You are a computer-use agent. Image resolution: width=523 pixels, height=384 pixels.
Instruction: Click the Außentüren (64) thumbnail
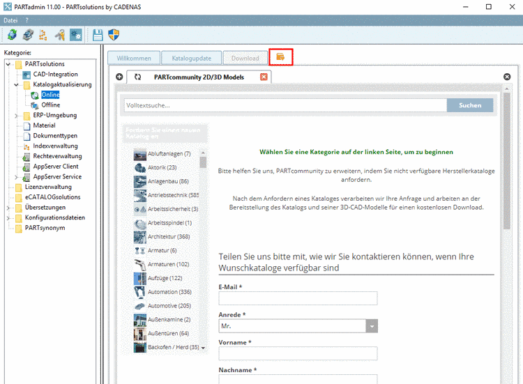click(x=140, y=334)
